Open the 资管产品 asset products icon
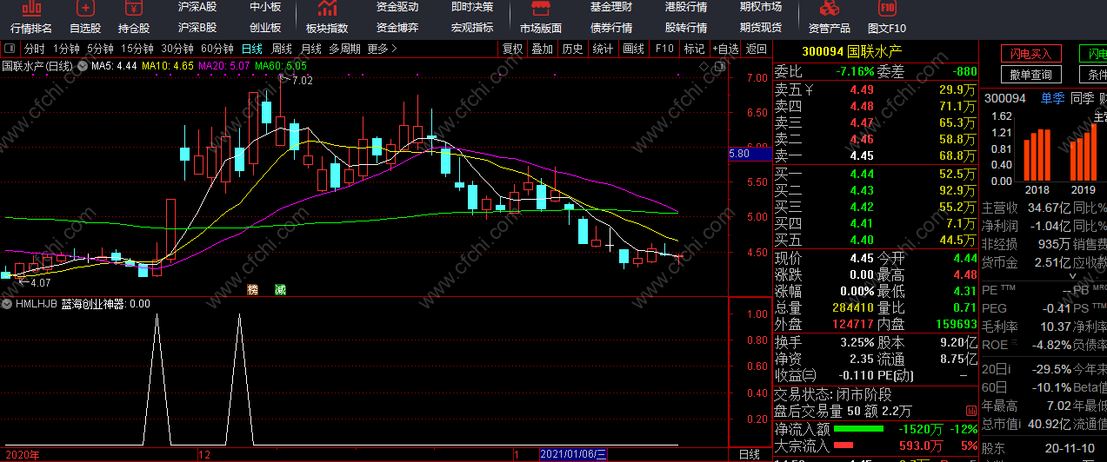The image size is (1107, 462). 829,17
